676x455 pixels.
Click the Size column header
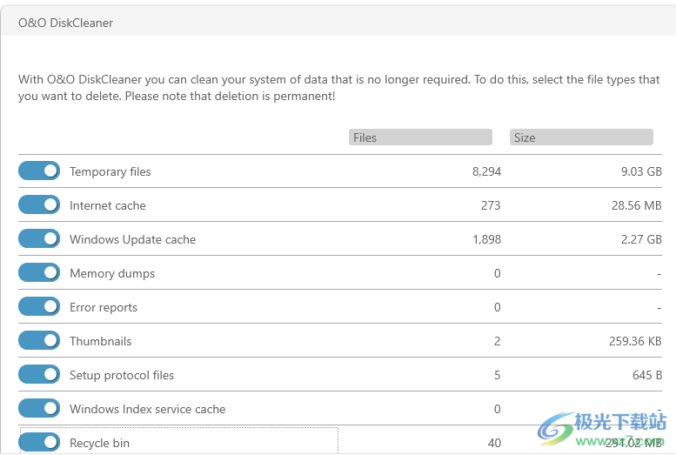click(x=581, y=137)
